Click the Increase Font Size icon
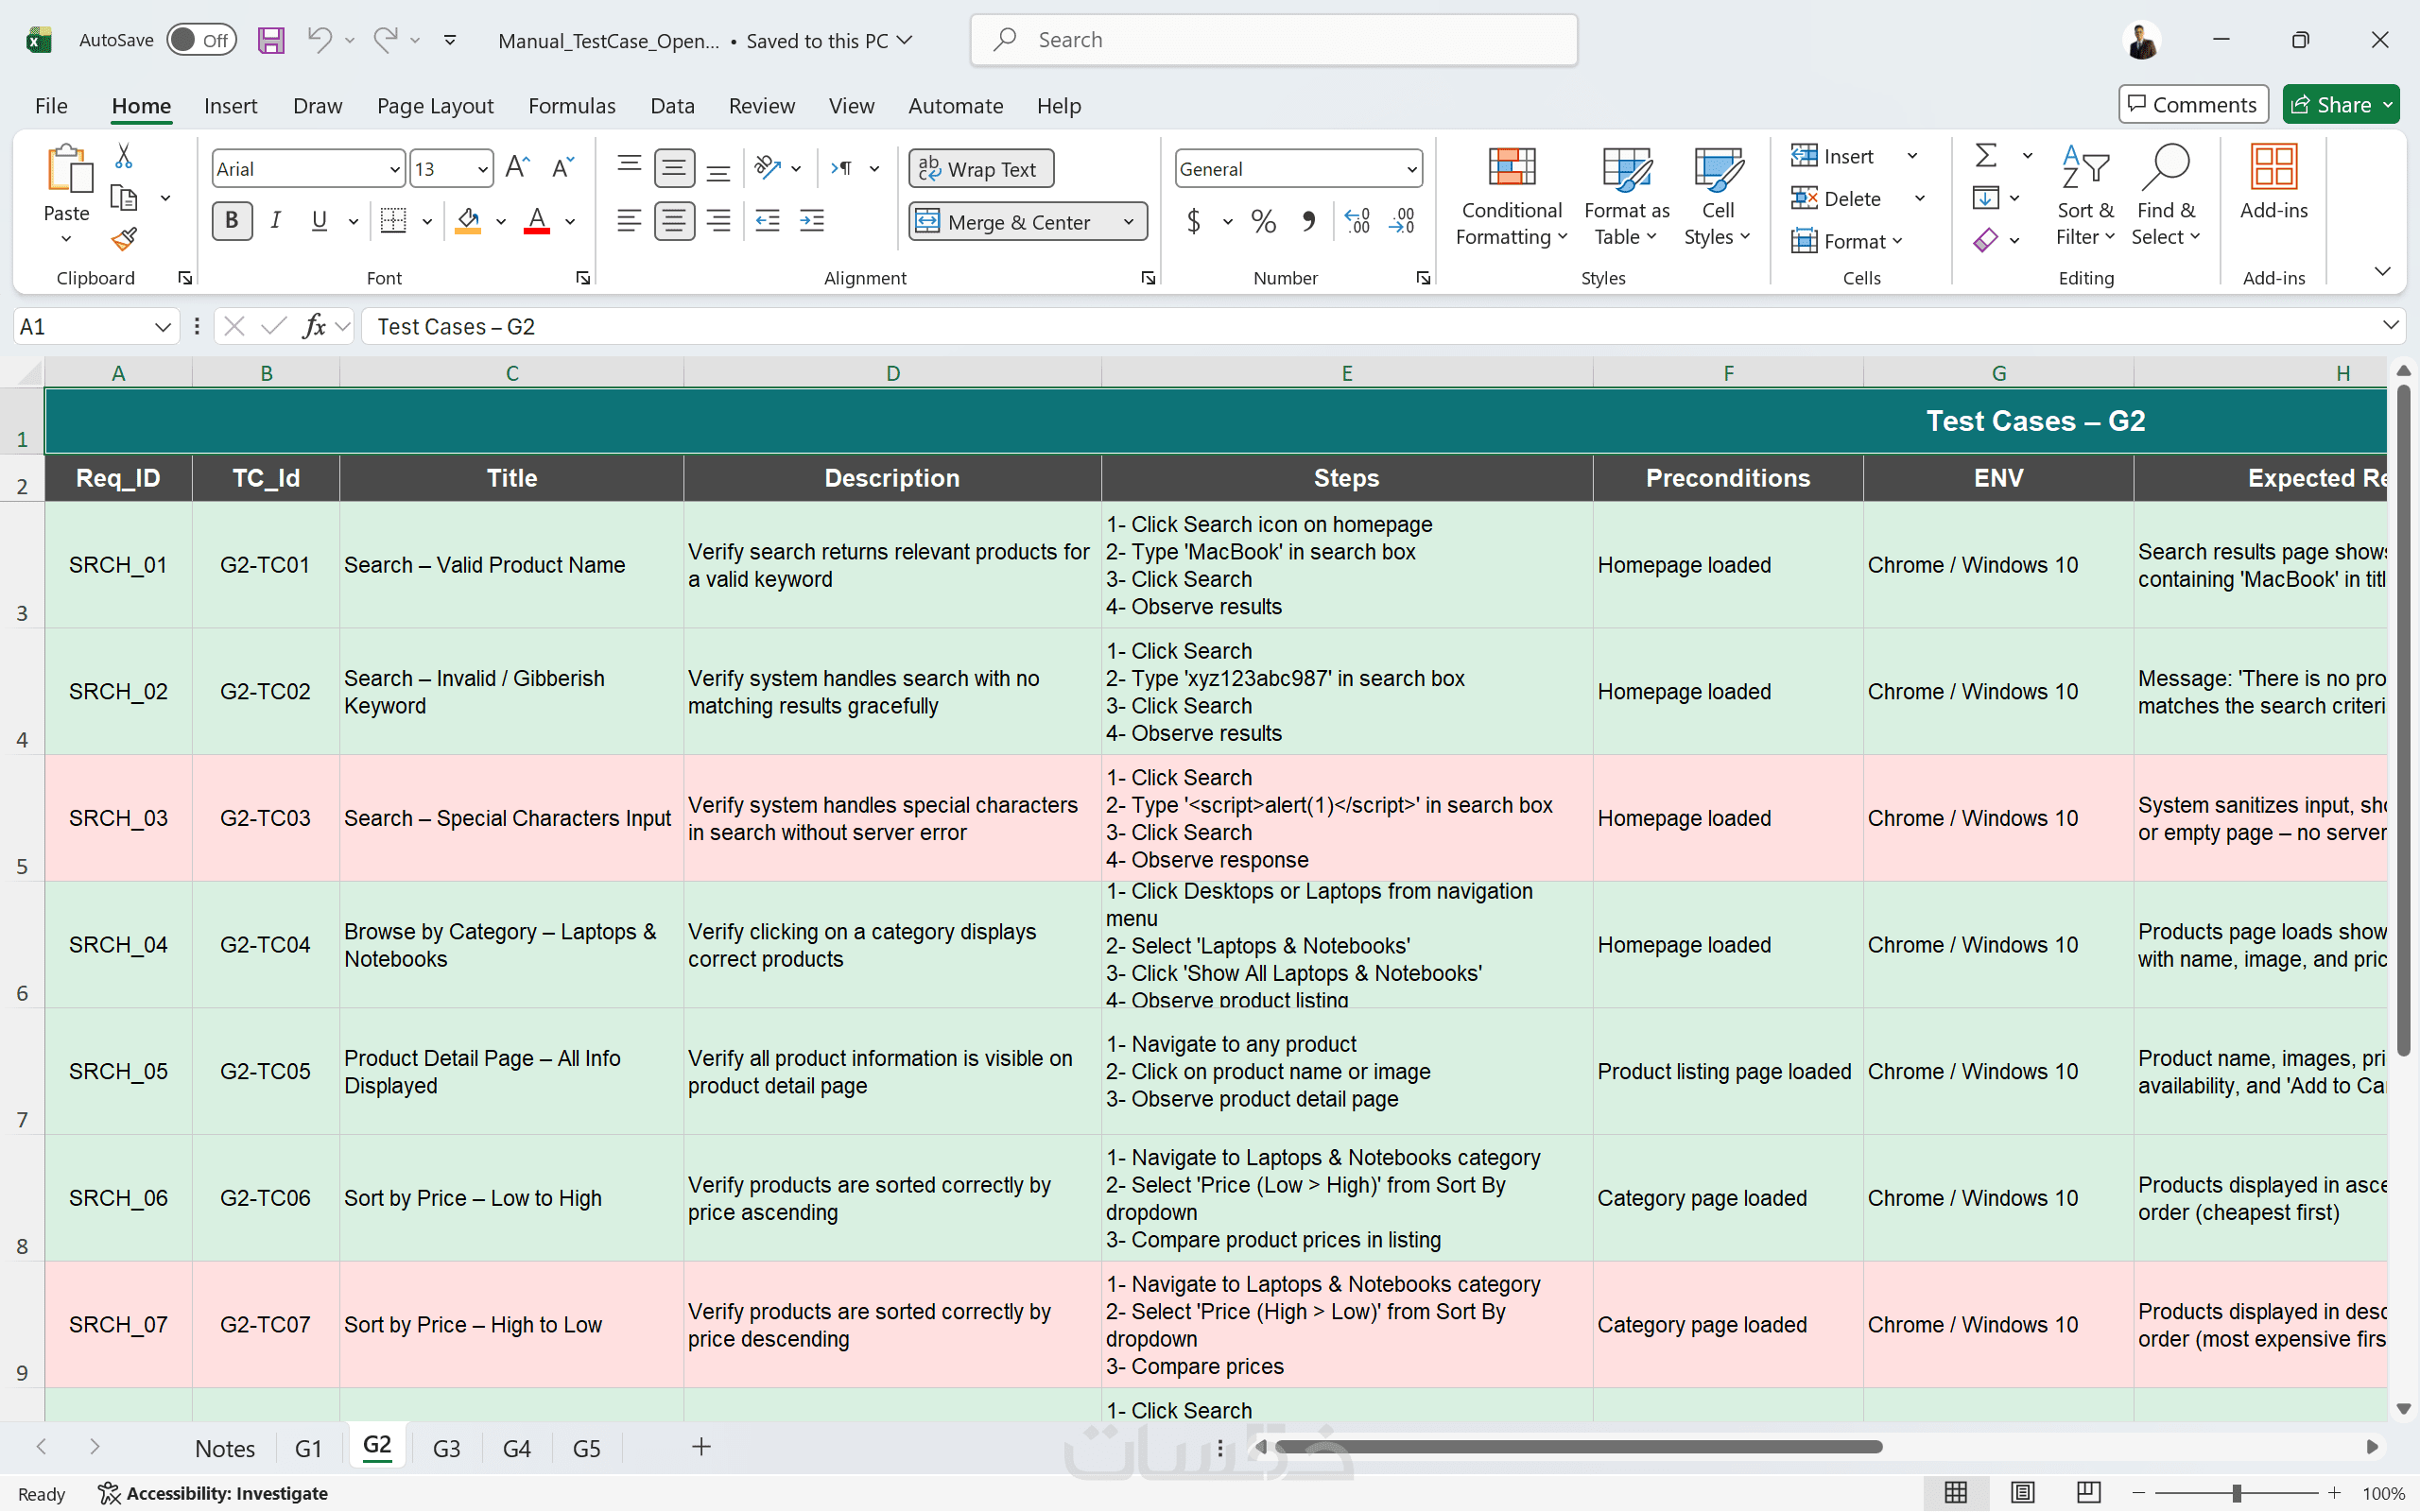The height and width of the screenshot is (1512, 2420). pyautogui.click(x=518, y=168)
